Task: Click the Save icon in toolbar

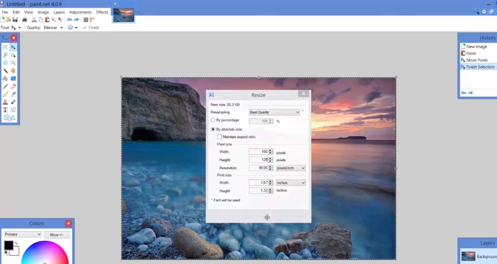Action: (x=15, y=19)
